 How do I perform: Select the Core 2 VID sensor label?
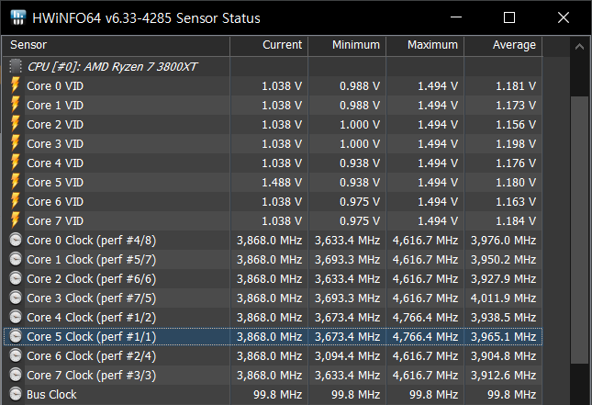point(55,125)
